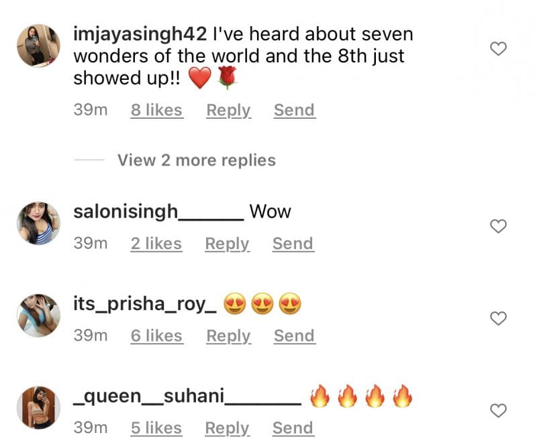The image size is (537, 439).
Task: Tap heart beside its_prisha_roy_ comment
Action: pos(498,318)
